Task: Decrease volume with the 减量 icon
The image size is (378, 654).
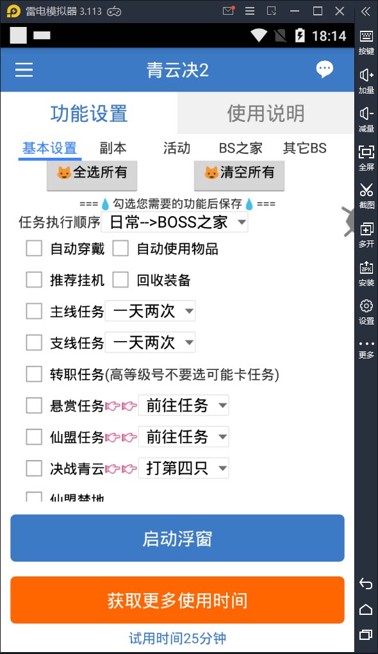Action: click(366, 120)
